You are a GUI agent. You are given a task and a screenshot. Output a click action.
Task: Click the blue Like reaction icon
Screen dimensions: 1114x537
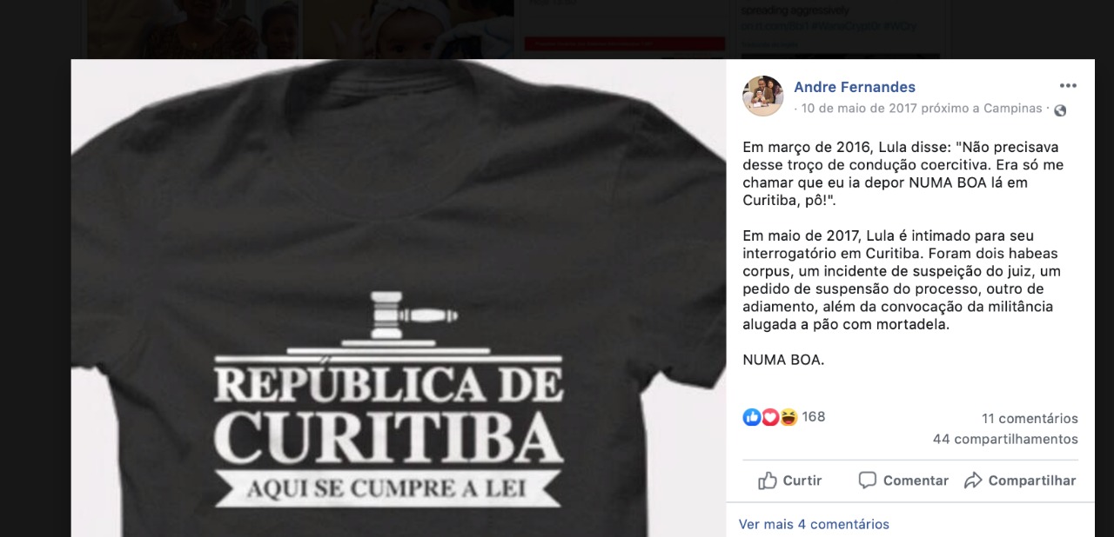752,417
